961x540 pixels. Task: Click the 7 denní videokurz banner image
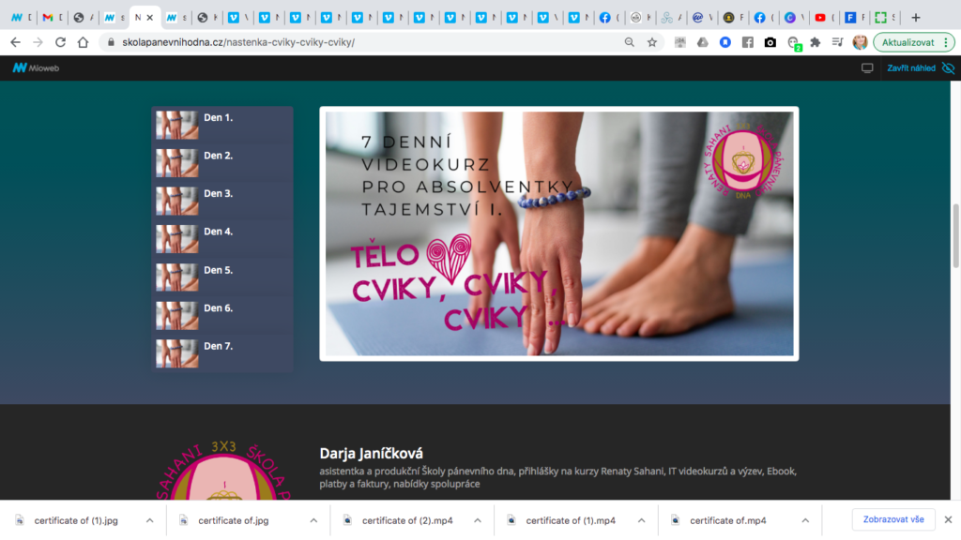coord(559,233)
